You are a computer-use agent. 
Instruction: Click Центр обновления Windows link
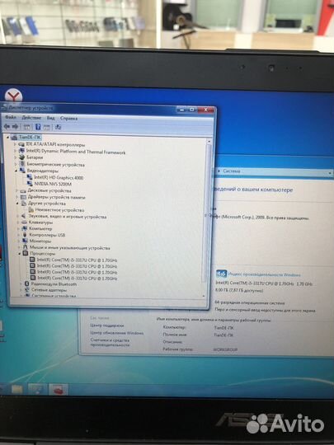point(117,333)
